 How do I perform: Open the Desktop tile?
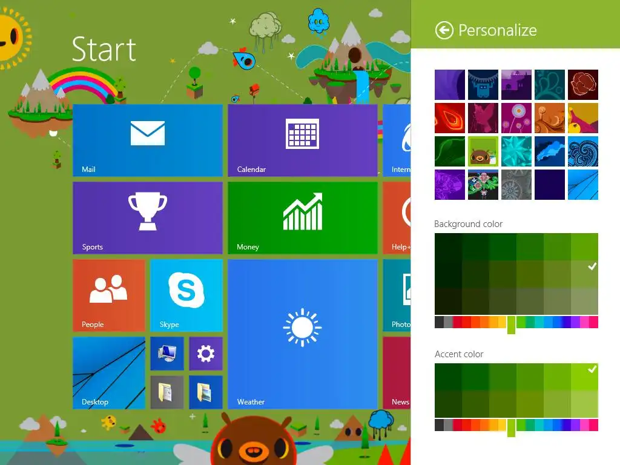click(109, 373)
